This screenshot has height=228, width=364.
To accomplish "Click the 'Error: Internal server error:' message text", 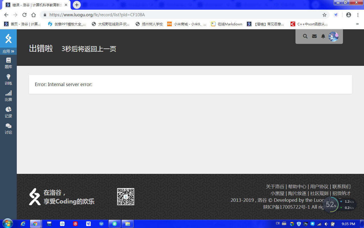I will coord(64,84).
